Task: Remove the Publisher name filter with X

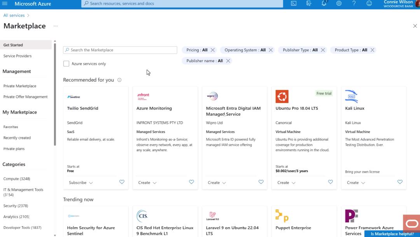Action: click(228, 61)
